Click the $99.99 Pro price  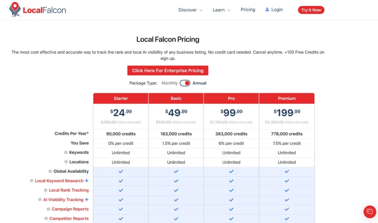[x=231, y=112]
